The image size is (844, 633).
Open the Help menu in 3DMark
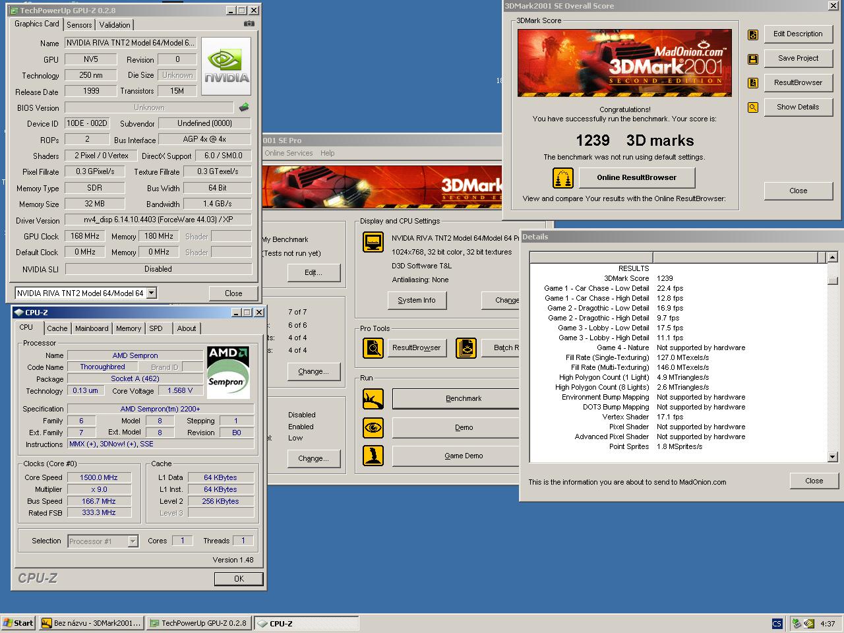coord(328,153)
